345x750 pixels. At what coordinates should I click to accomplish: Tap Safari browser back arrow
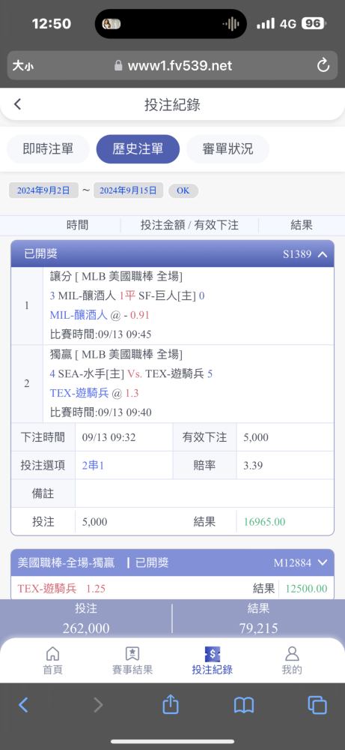tap(23, 705)
